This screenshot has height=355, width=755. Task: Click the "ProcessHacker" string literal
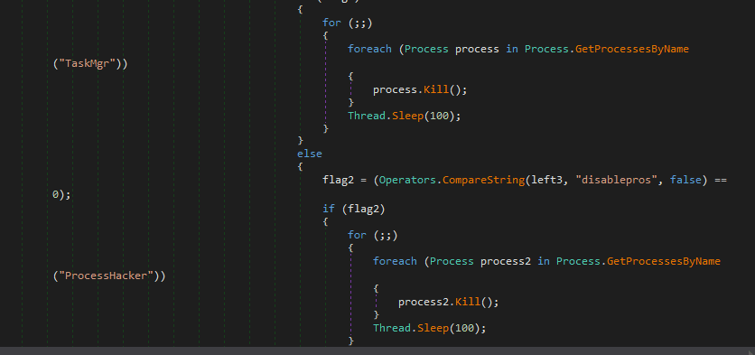click(x=108, y=276)
